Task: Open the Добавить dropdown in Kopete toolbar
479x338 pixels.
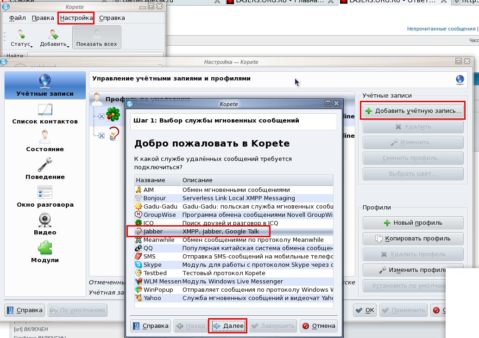Action: click(54, 38)
